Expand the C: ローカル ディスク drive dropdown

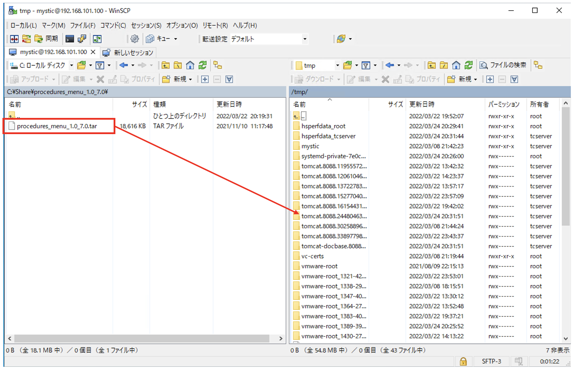click(x=71, y=65)
